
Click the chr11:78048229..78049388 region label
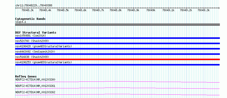coord(34,5)
